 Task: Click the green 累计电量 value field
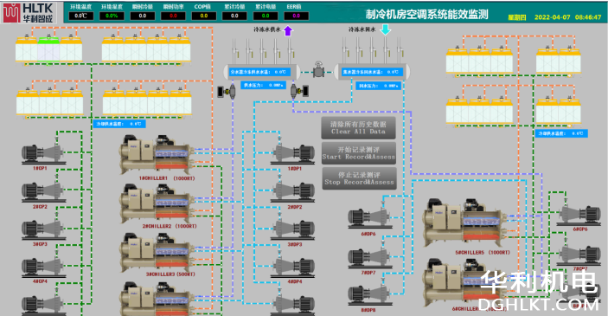[266, 16]
